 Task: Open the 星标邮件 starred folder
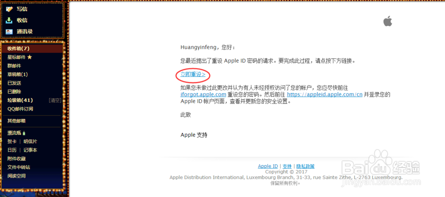click(x=17, y=57)
